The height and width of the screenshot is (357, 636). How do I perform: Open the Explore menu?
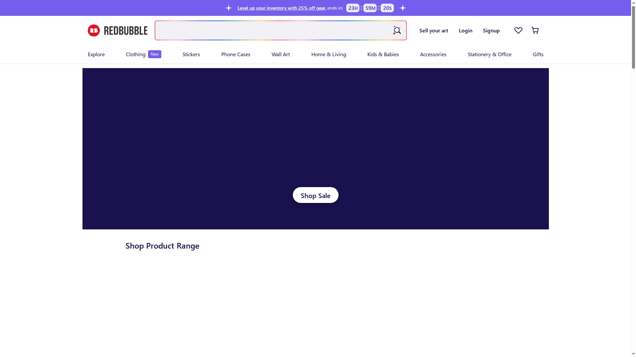(96, 54)
